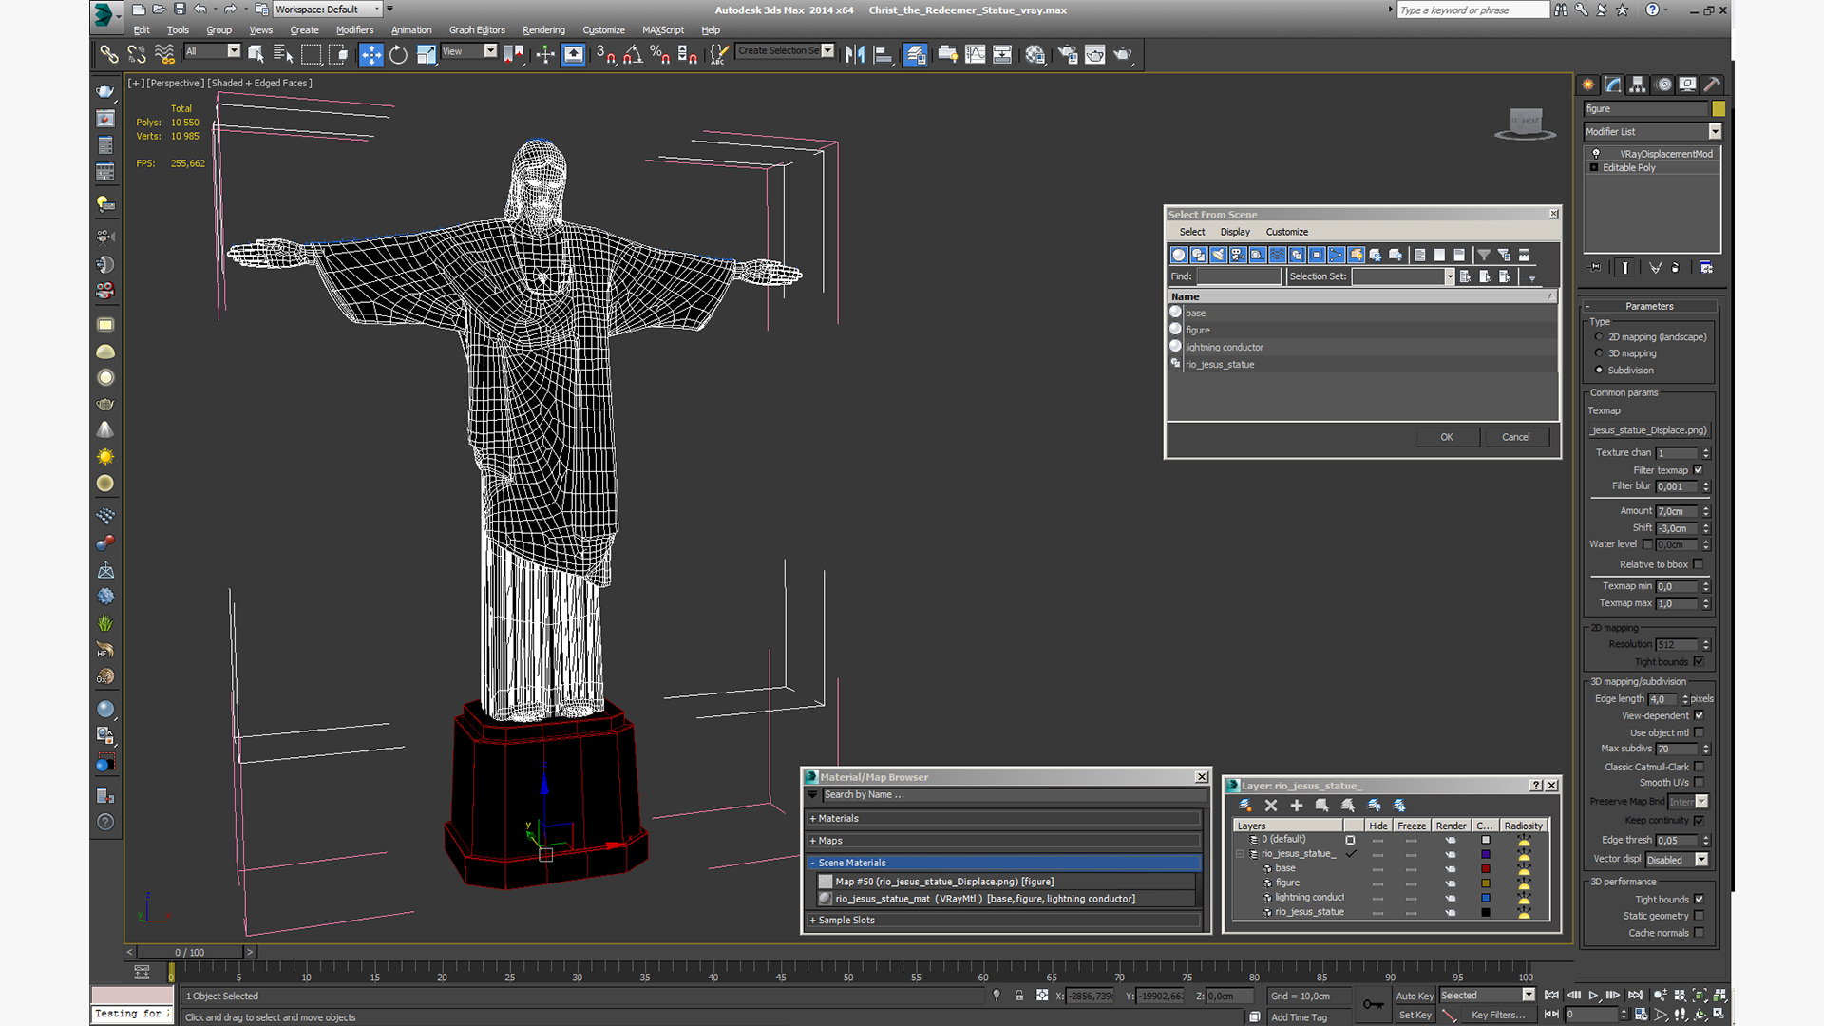Open the MAXScript menu
Viewport: 1824px width, 1026px height.
tap(663, 30)
